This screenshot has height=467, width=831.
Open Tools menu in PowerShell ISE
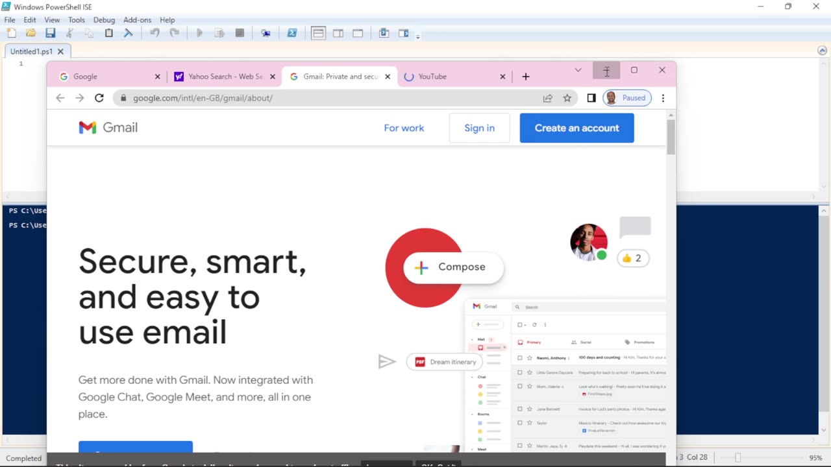point(77,20)
